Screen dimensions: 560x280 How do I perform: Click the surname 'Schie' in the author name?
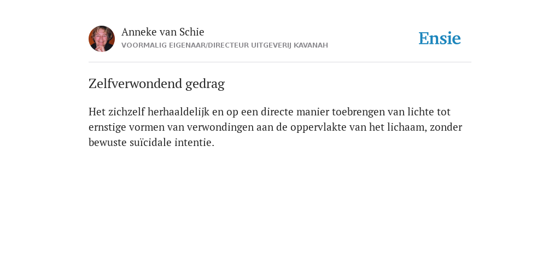coord(192,32)
